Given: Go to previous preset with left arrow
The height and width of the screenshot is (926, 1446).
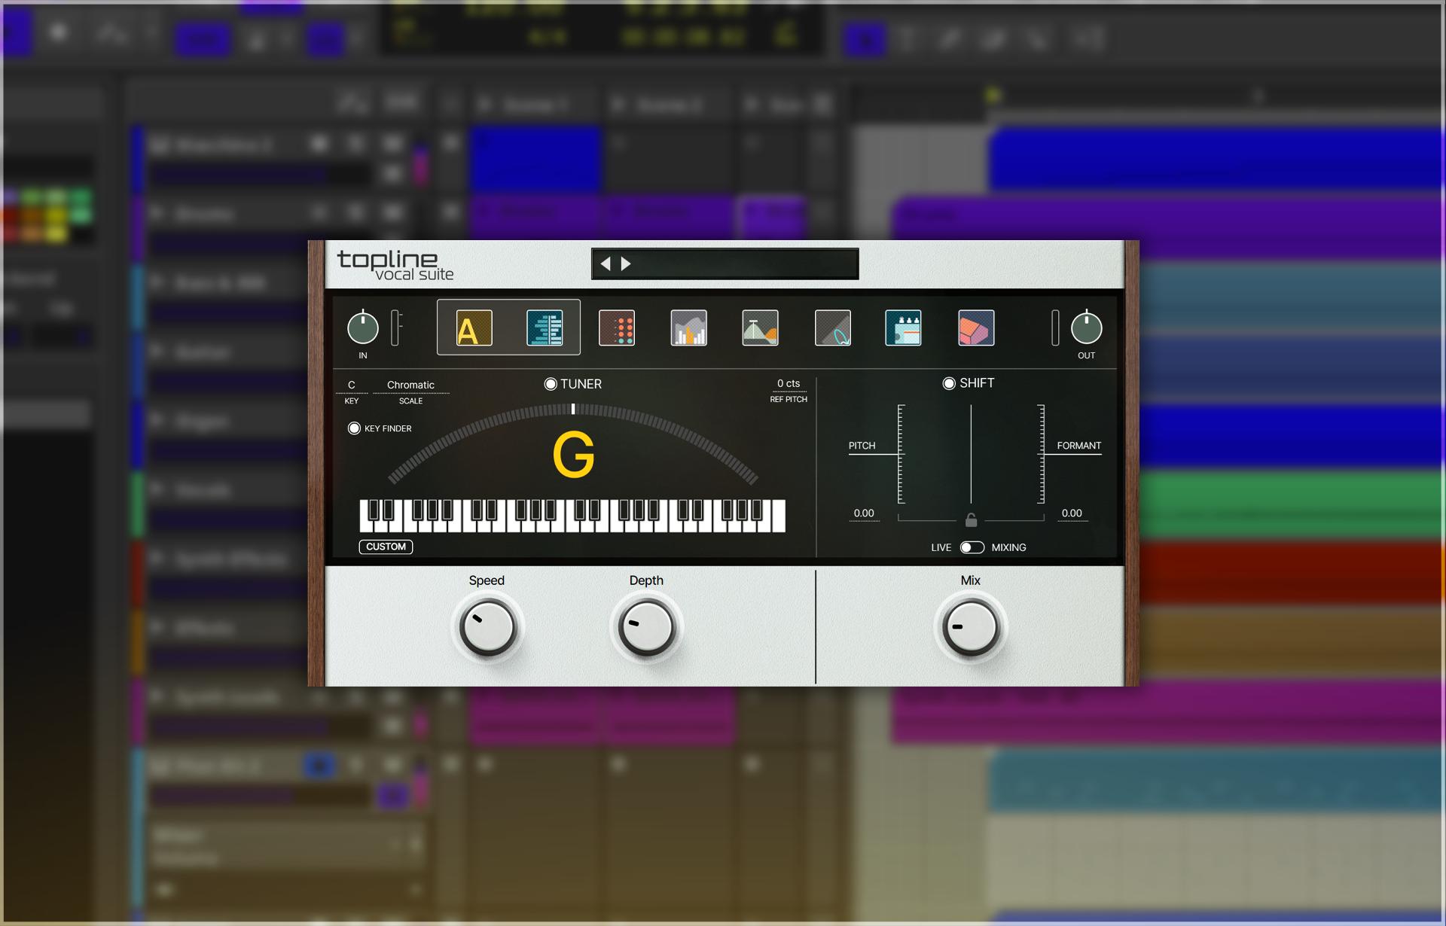Looking at the screenshot, I should [606, 263].
